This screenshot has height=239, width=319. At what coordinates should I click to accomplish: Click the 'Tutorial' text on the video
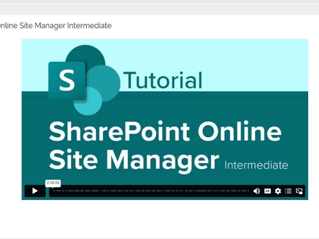163,80
